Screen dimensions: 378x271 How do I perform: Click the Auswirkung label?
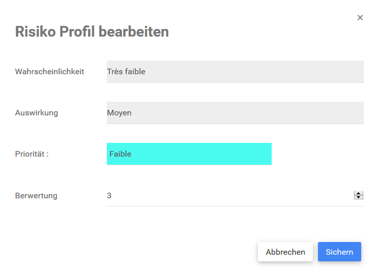click(37, 113)
